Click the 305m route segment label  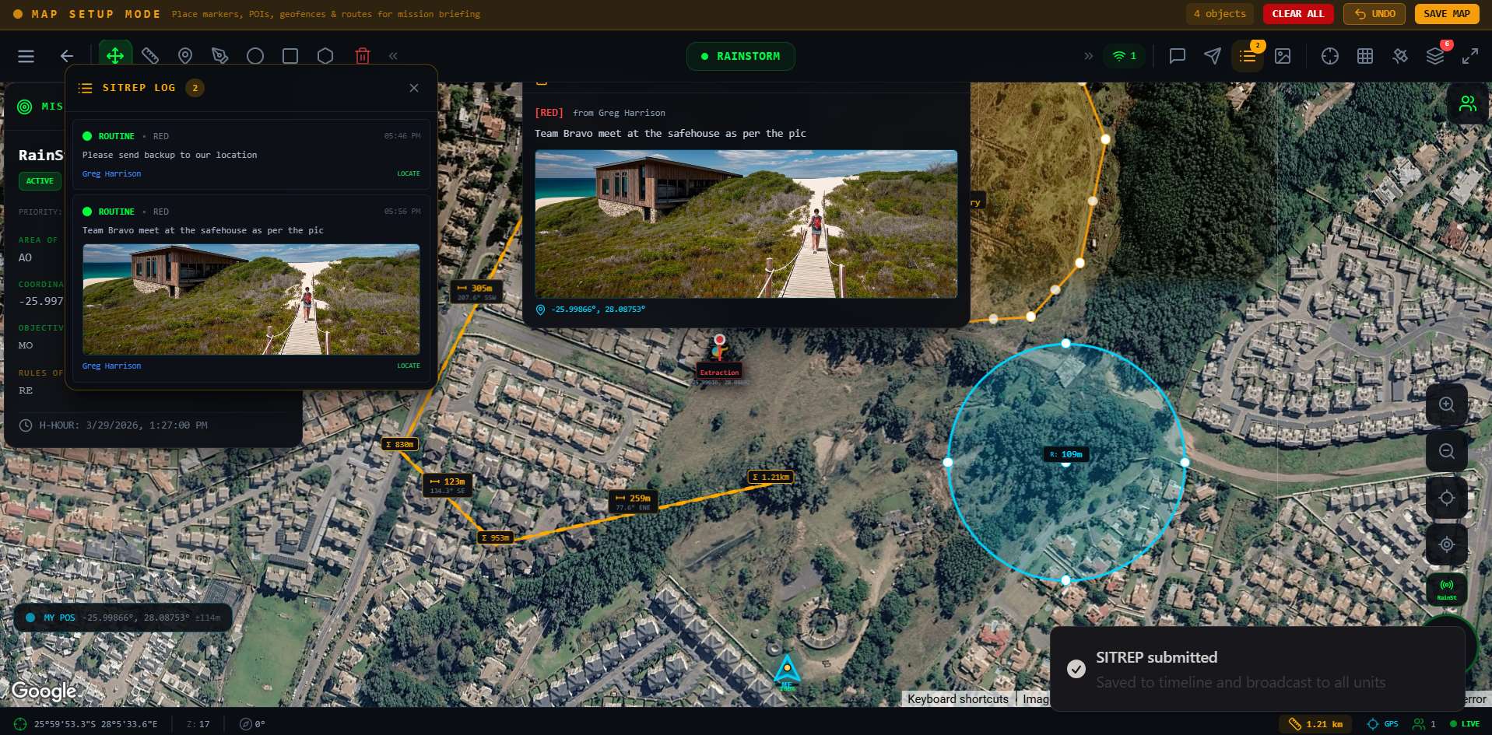click(x=476, y=292)
